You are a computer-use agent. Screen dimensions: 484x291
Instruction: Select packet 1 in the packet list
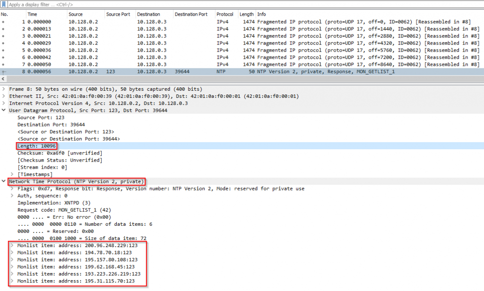pyautogui.click(x=242, y=22)
